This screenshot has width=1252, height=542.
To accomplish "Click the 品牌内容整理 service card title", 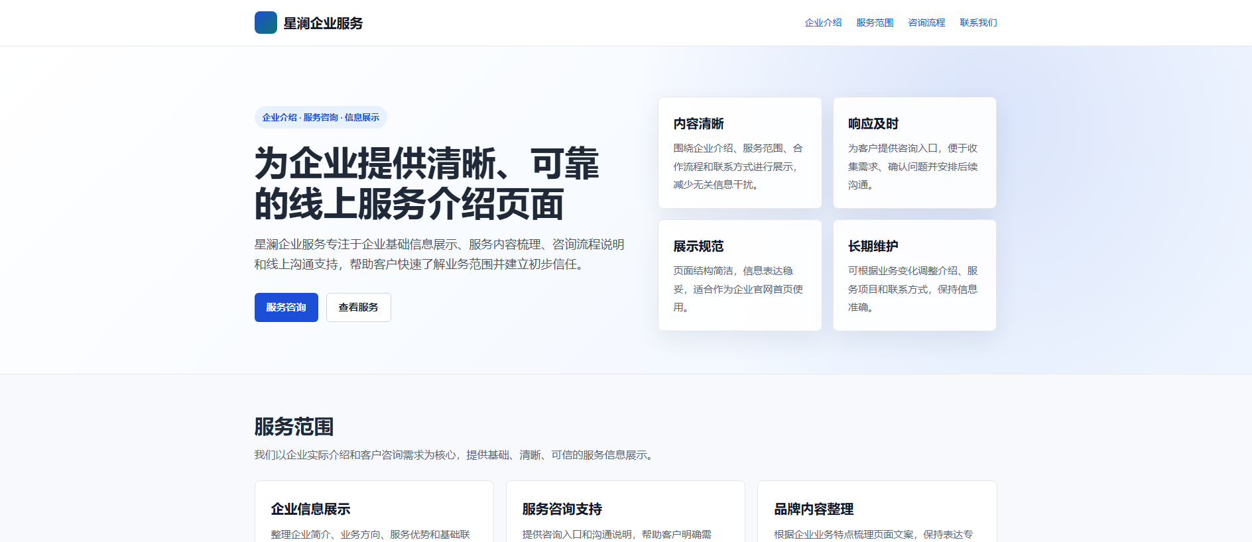I will click(x=814, y=509).
